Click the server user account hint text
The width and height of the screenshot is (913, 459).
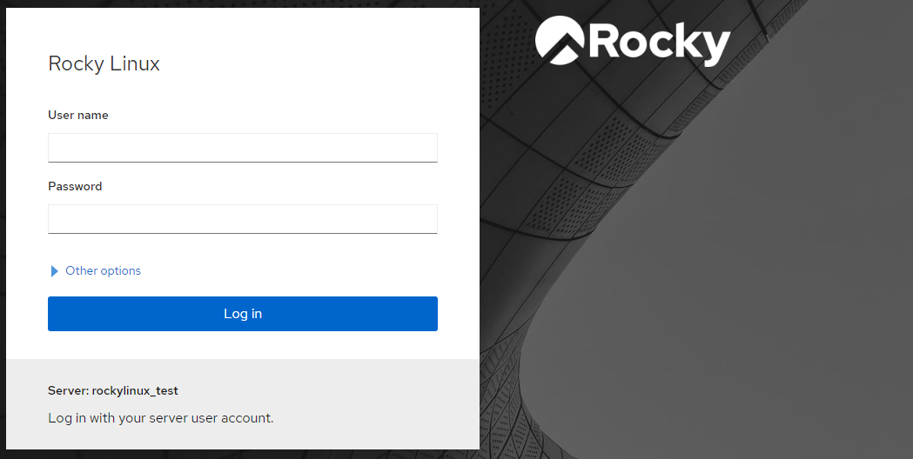tap(161, 417)
